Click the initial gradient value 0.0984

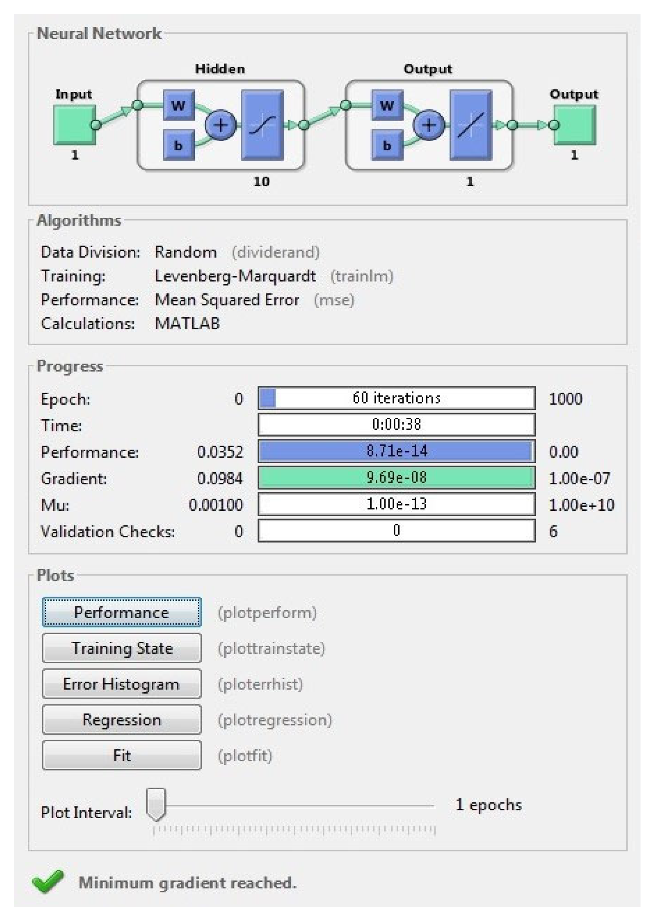tap(220, 479)
